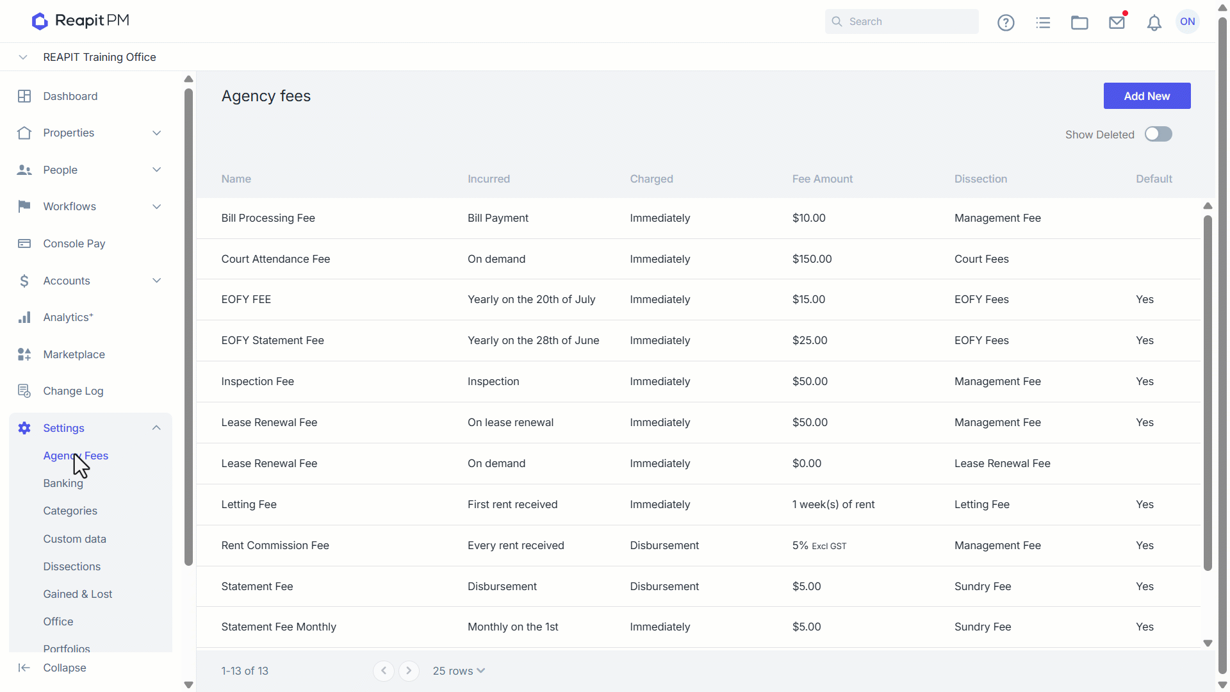Expand the Properties menu chevron
This screenshot has width=1230, height=692.
tap(156, 133)
